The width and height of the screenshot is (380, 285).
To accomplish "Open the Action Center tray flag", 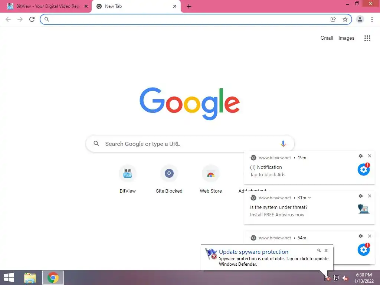I will click(x=327, y=278).
